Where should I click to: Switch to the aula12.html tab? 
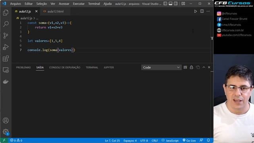coord(55,12)
